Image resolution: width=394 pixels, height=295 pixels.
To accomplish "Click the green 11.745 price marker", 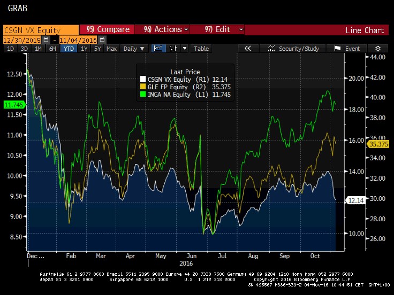I will coord(14,105).
